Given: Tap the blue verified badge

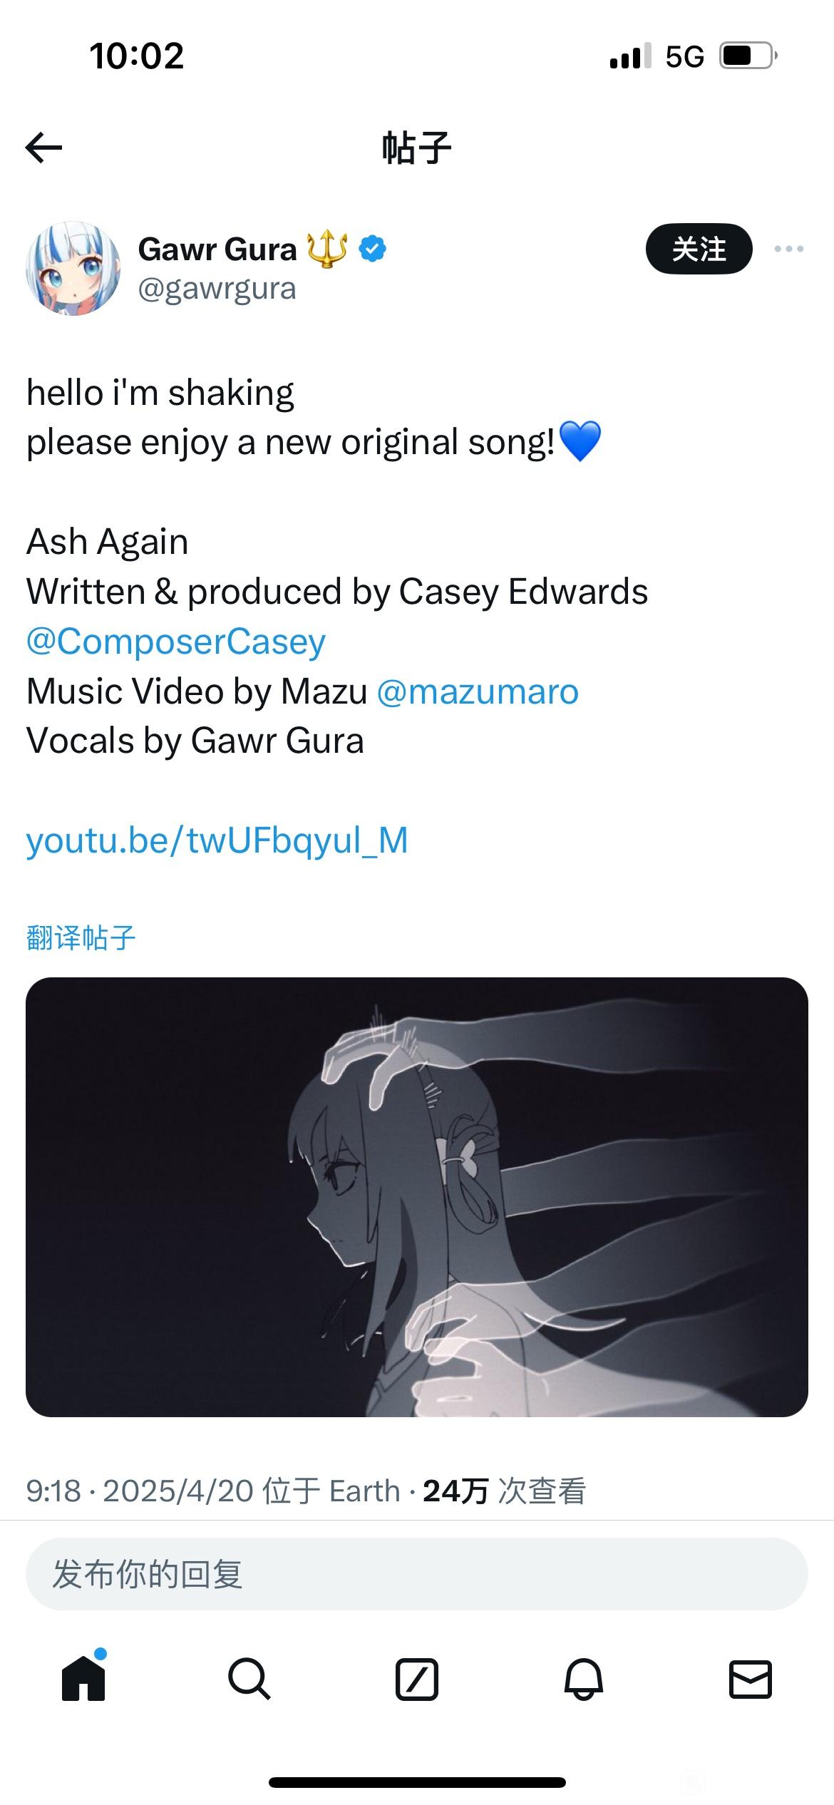Looking at the screenshot, I should [x=372, y=249].
